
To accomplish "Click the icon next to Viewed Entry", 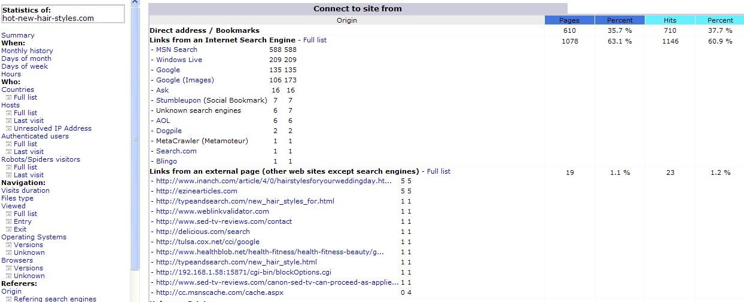I will coord(9,221).
